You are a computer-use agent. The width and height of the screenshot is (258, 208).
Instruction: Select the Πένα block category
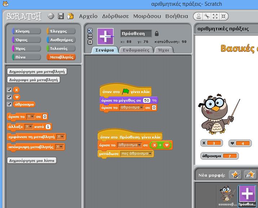tap(27, 57)
